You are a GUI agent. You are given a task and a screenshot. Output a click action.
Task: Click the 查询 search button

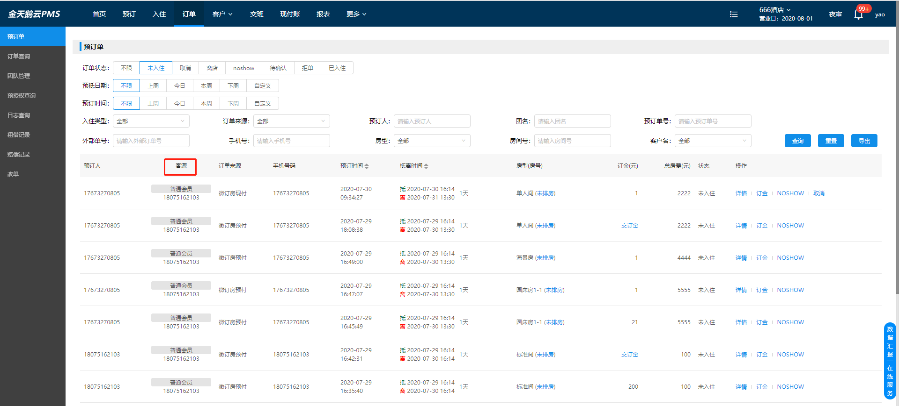point(798,141)
